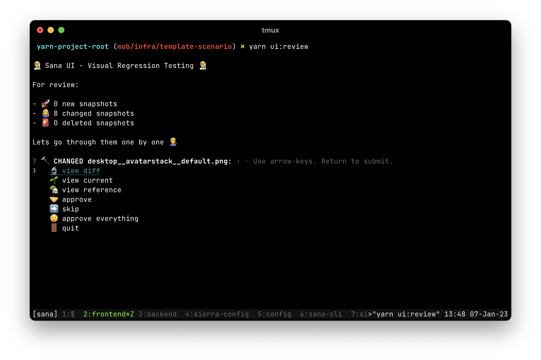Screen dimensions: 541x360
Task: Click the astonished face icon beside approve everything
Action: [x=54, y=218]
